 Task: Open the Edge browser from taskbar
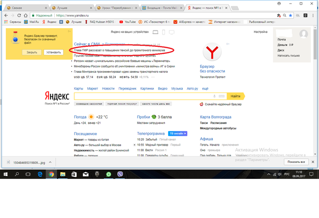(x=40, y=174)
